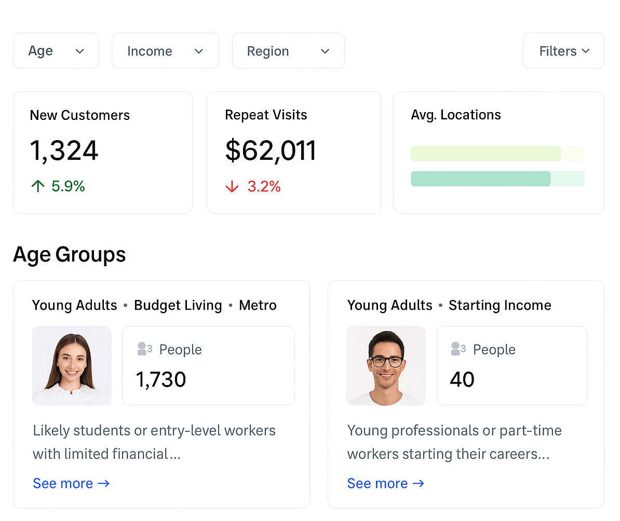The height and width of the screenshot is (521, 620).
Task: Select the Repeat Visits stat card
Action: coord(294,152)
